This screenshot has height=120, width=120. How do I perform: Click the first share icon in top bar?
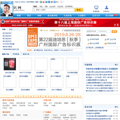tap(41, 2)
